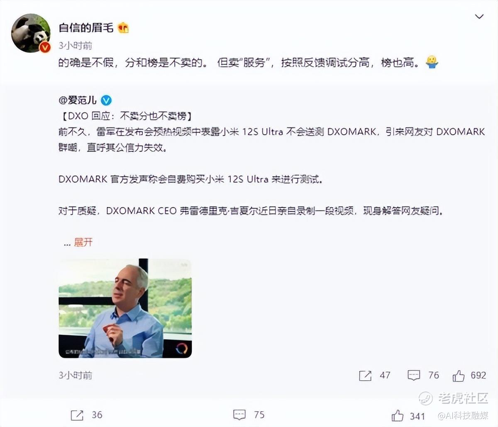Click the VIP badge beside the username
Screen dimensions: 498x427
(123, 28)
